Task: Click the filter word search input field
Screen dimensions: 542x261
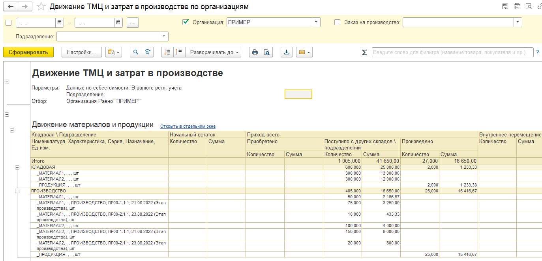Action: (x=452, y=52)
